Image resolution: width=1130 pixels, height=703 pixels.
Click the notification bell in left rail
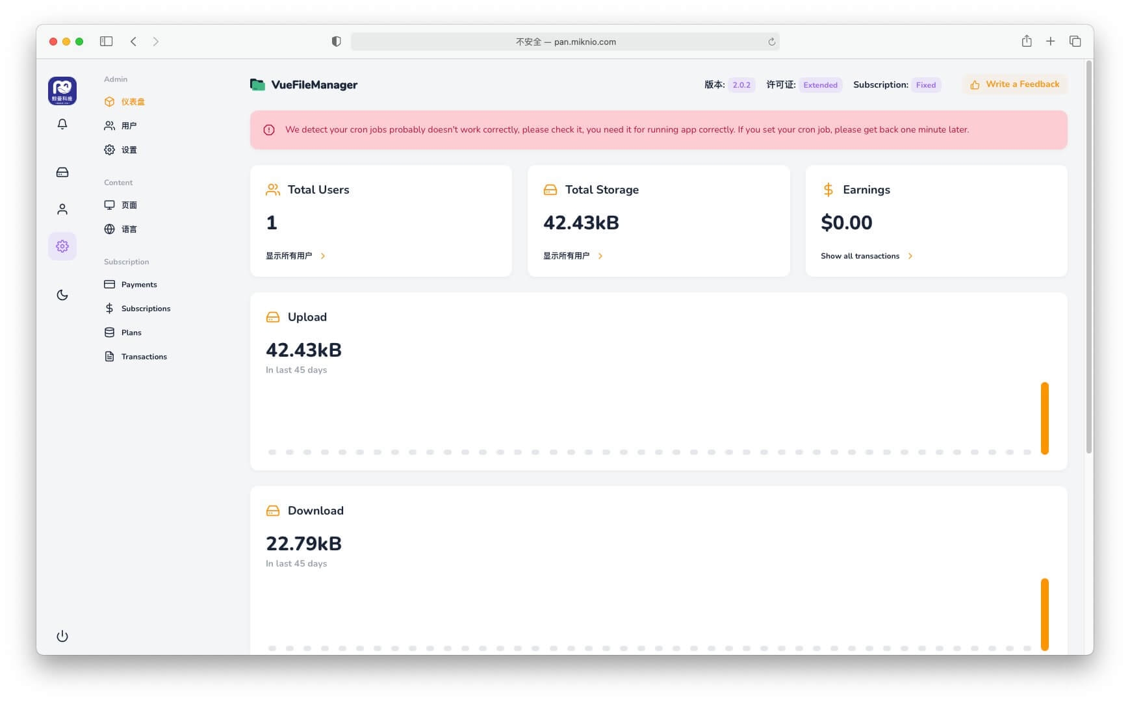(62, 123)
